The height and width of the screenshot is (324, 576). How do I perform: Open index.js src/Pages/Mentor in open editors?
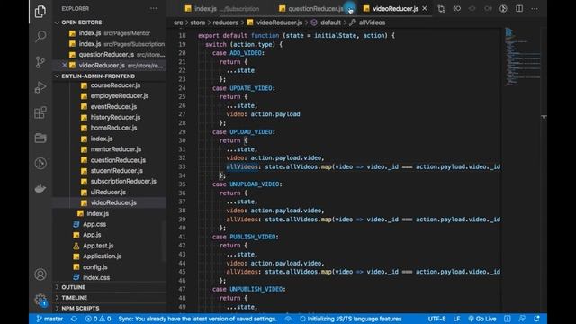[110, 33]
